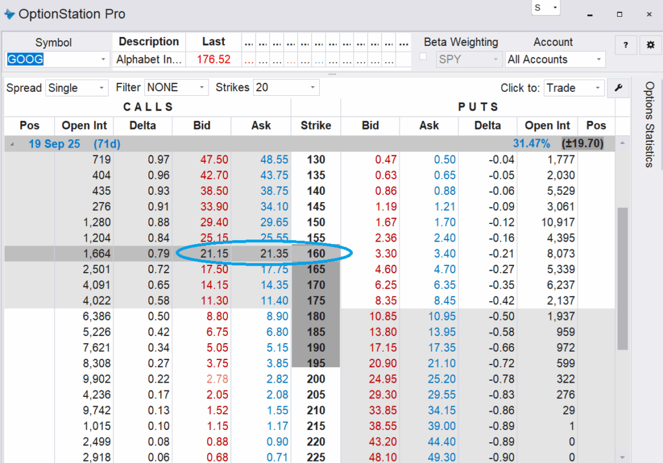The height and width of the screenshot is (463, 663).
Task: Click put delta -0.50
Action: tap(501, 316)
